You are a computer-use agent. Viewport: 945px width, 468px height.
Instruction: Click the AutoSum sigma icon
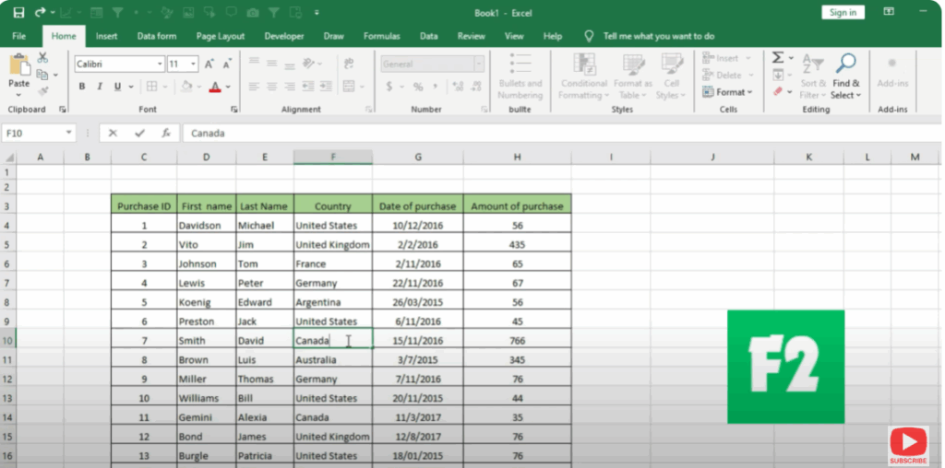click(x=778, y=58)
